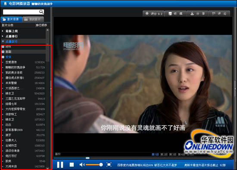Screen dimensions: 237x170
Task: Mute the speaker volume icon
Action: pos(82,164)
